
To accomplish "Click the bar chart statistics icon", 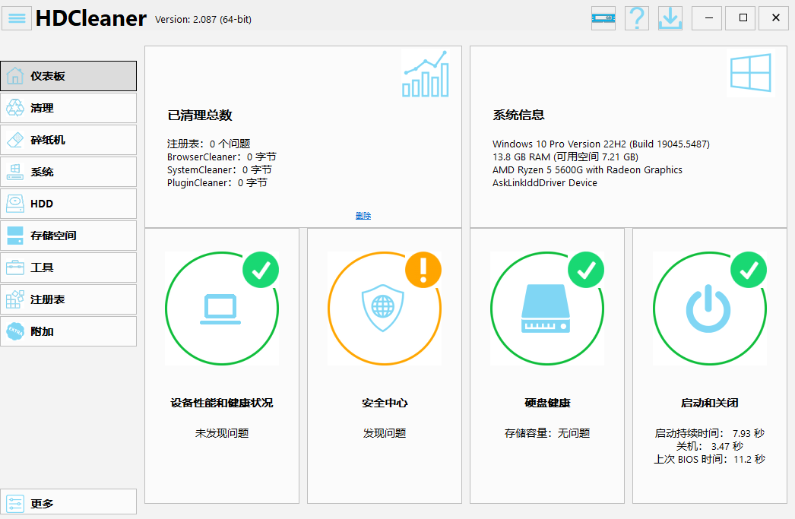I will click(x=426, y=74).
